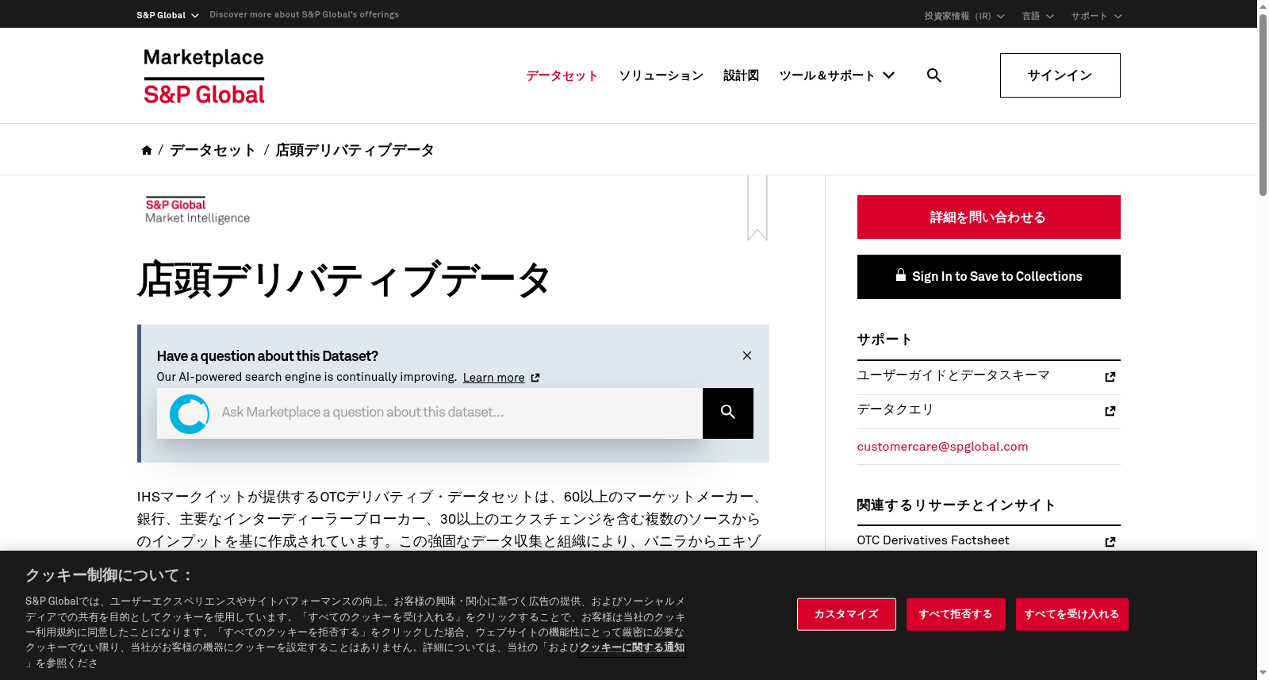The image size is (1269, 680).
Task: Open ユーザーガイドとデータスキーマ support link
Action: point(953,375)
